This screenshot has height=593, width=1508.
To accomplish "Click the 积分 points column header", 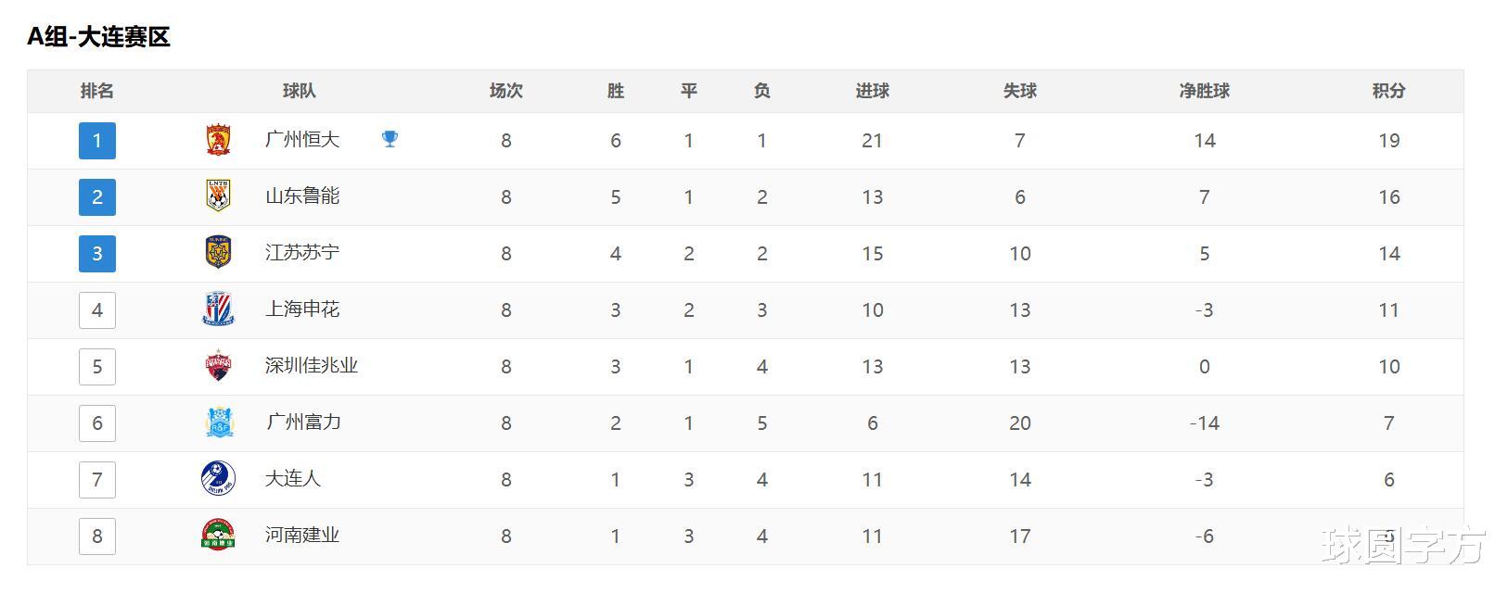I will pyautogui.click(x=1388, y=91).
